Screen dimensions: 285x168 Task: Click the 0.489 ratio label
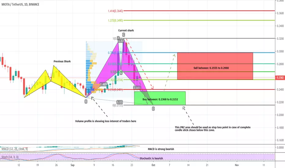103,84
